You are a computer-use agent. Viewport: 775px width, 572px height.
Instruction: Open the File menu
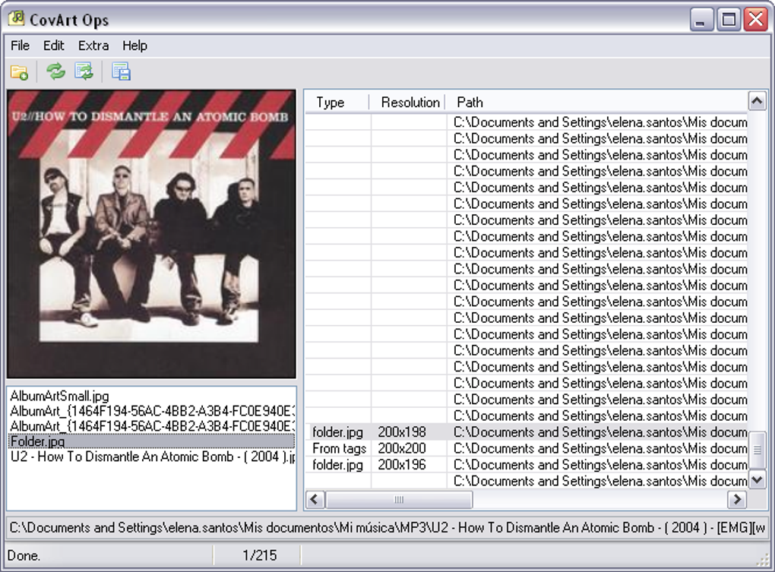[x=21, y=46]
